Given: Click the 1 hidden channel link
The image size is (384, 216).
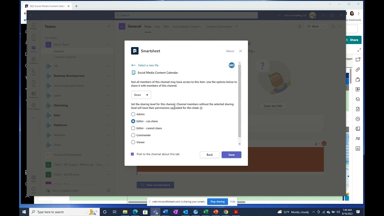Looking at the screenshot, I should 64,57.
